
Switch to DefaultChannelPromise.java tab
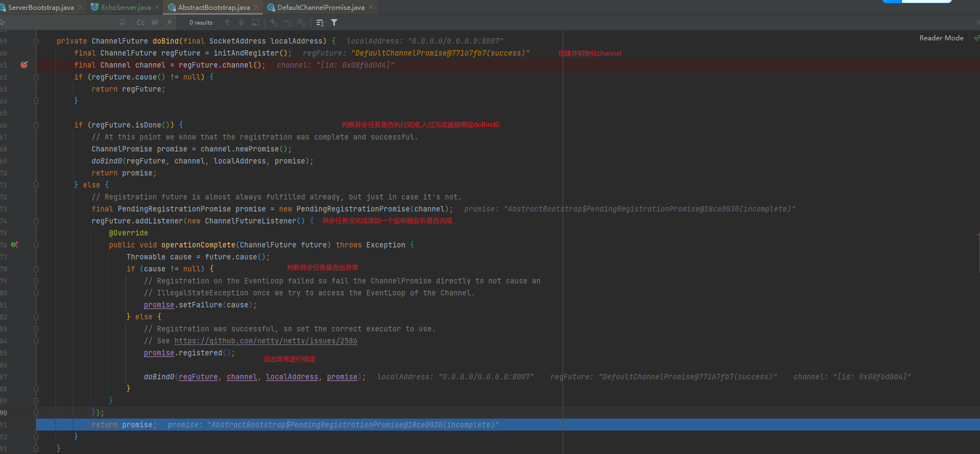click(x=320, y=7)
